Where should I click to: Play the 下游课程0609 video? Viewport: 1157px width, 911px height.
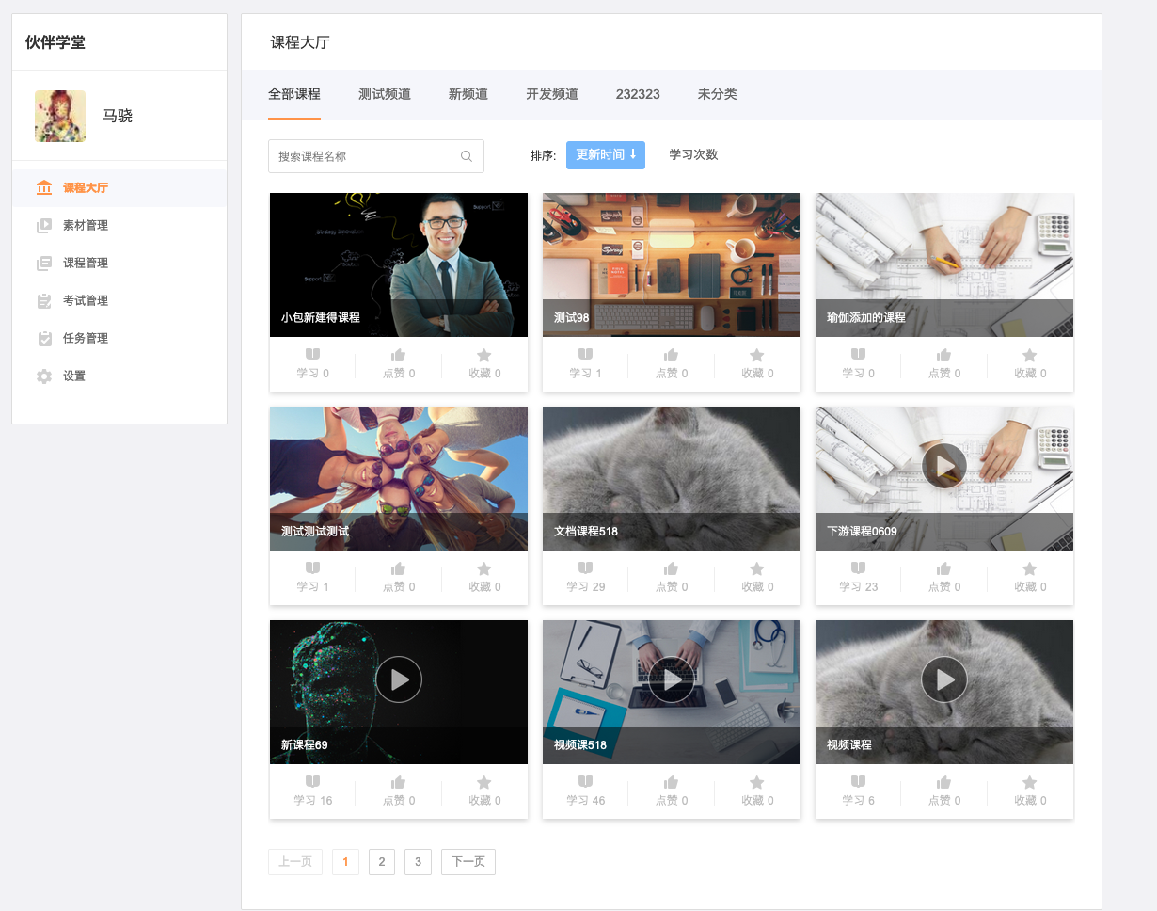(944, 466)
